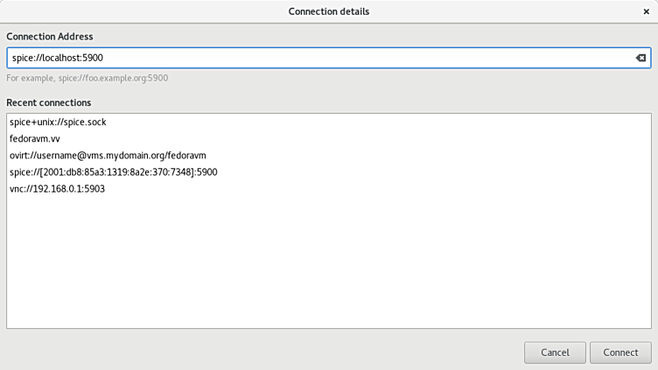Click the Connection details title bar text

coord(328,11)
